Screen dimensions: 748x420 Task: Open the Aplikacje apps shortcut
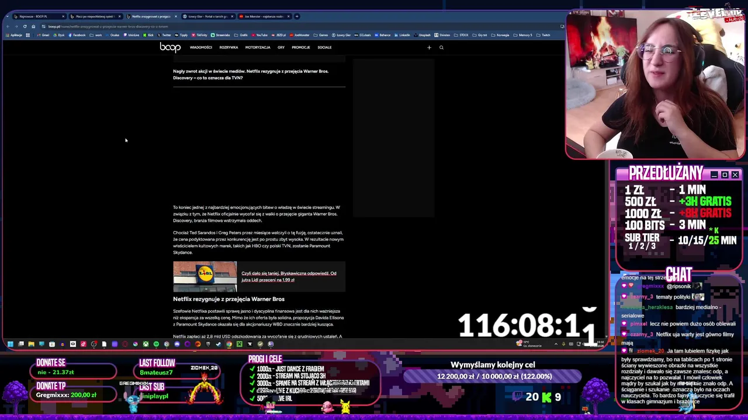(13, 35)
